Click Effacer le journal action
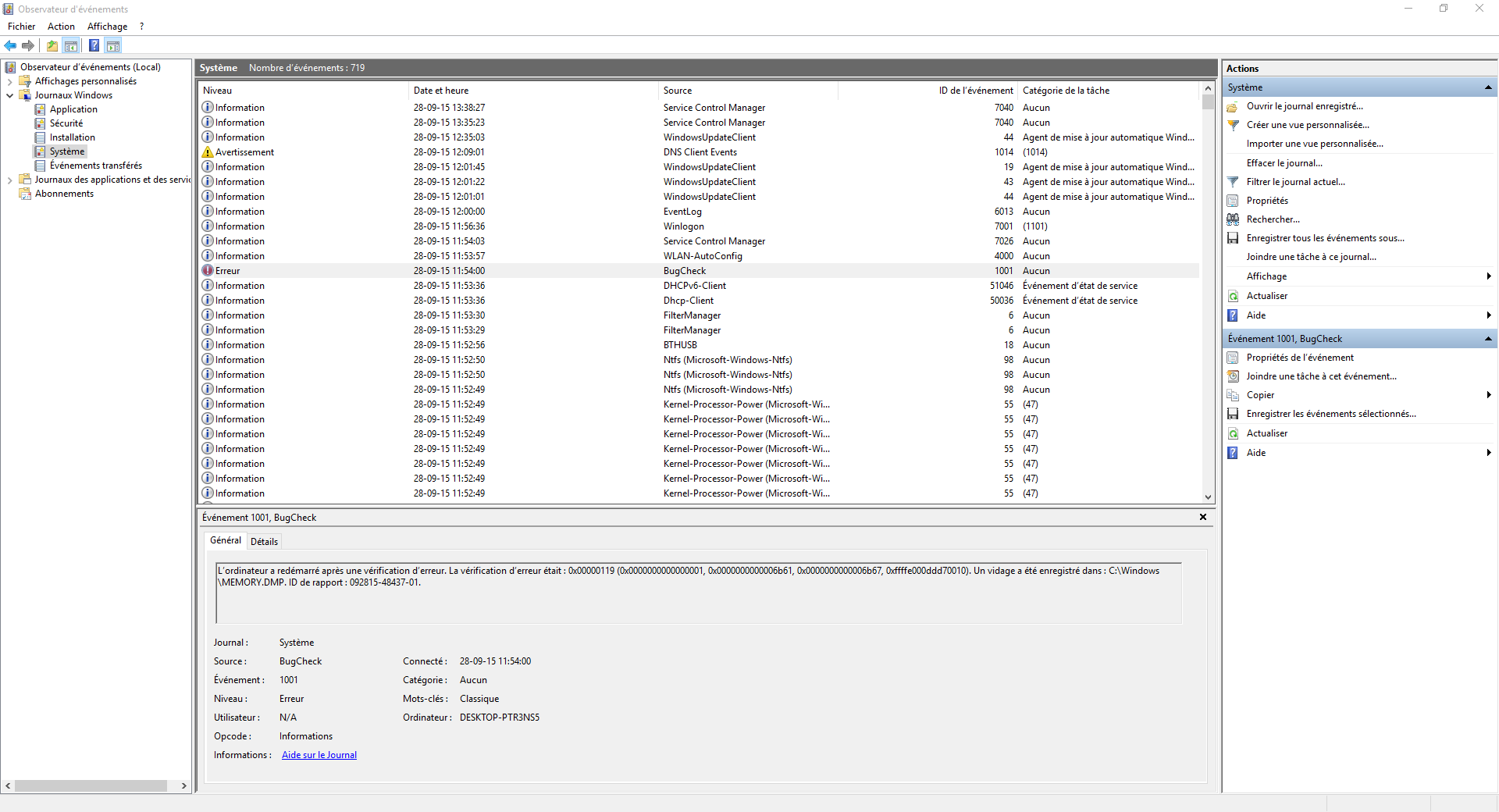This screenshot has width=1499, height=812. point(1284,163)
